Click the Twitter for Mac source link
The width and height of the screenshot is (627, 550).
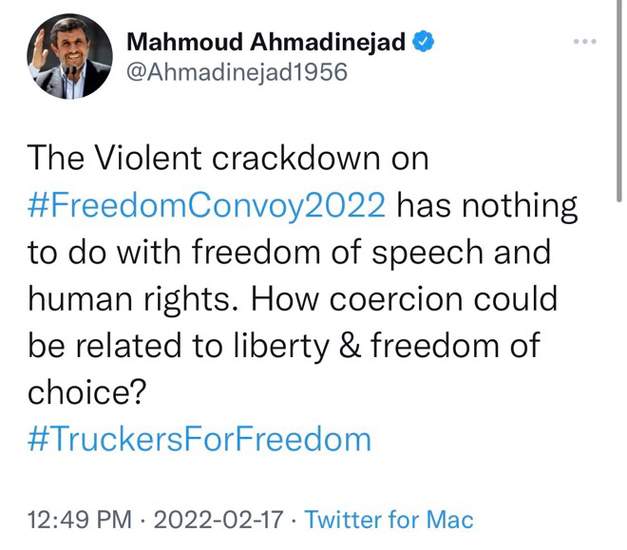tap(389, 519)
